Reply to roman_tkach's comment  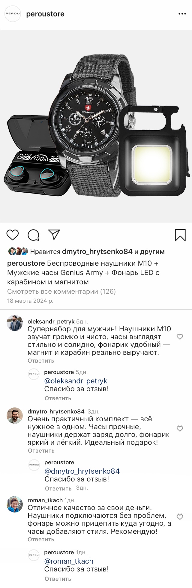tap(41, 539)
